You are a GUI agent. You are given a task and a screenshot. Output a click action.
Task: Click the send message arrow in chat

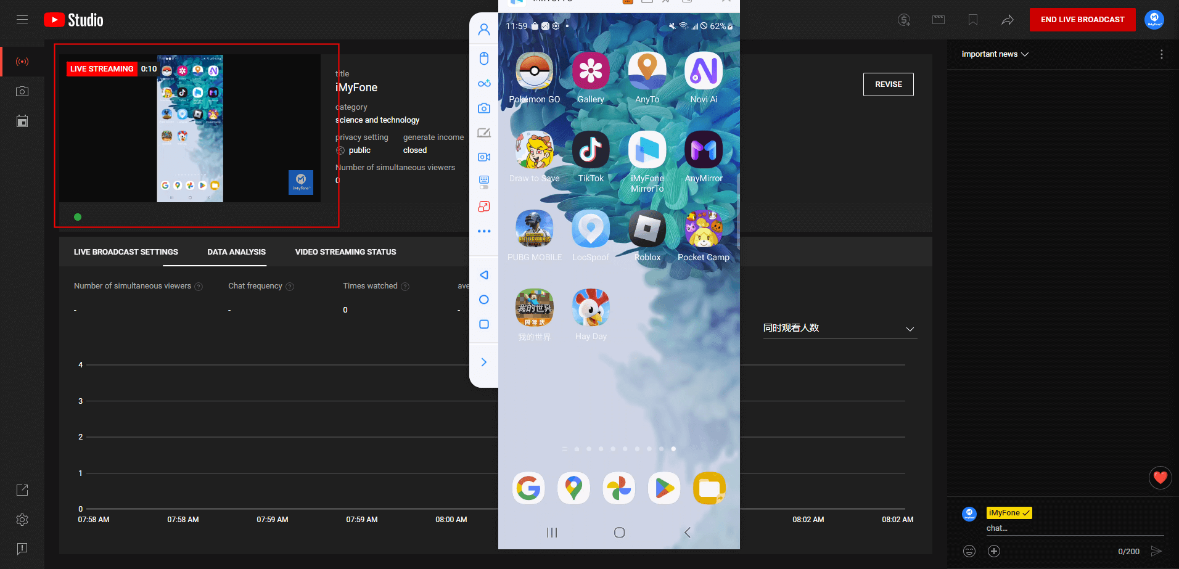tap(1156, 551)
